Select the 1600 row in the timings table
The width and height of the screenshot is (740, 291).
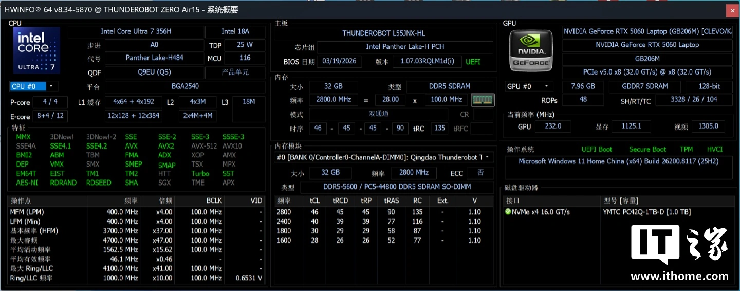click(384, 240)
